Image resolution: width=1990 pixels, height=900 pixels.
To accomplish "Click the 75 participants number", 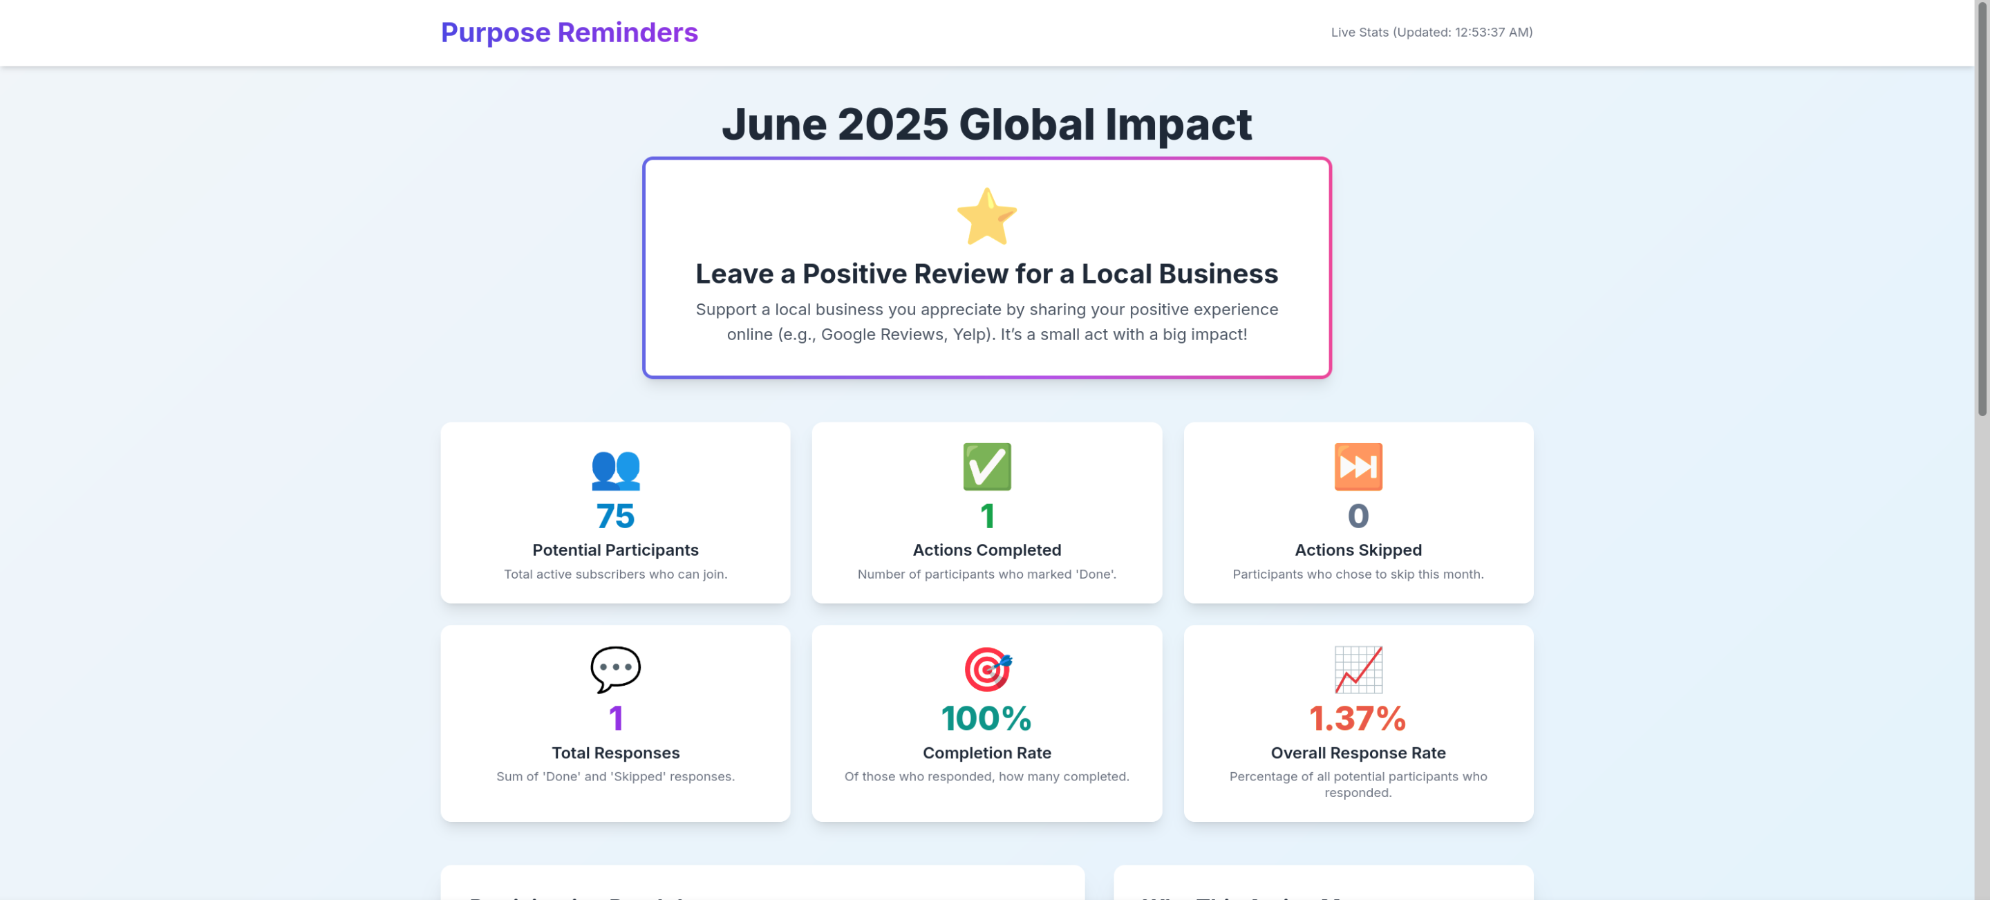I will pos(615,516).
